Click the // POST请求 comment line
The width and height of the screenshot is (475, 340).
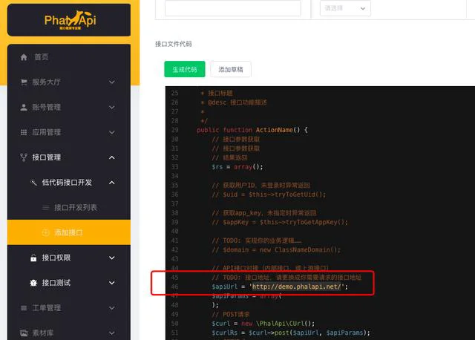231,314
